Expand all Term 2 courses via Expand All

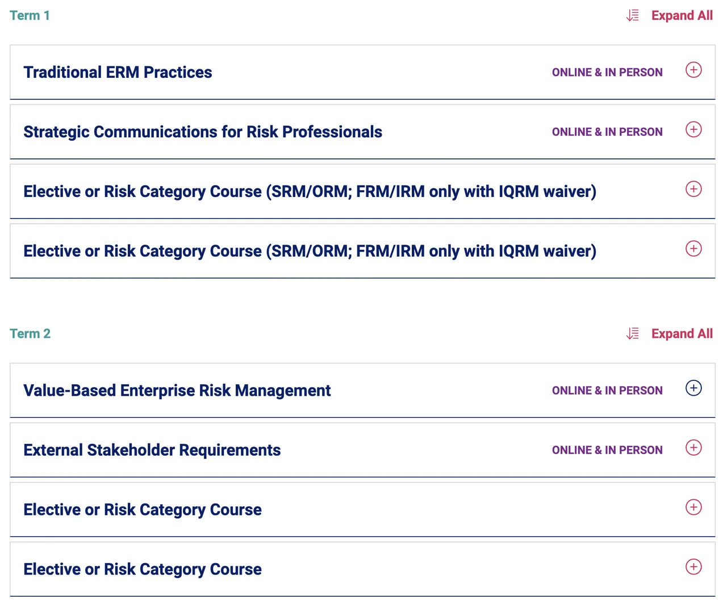pyautogui.click(x=682, y=334)
